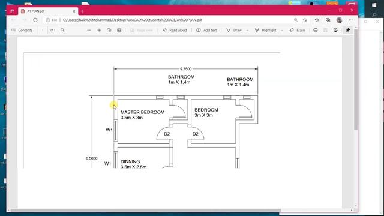Click the scroll right arrow at bottom
Screen dimensions: 384x216
[352, 211]
